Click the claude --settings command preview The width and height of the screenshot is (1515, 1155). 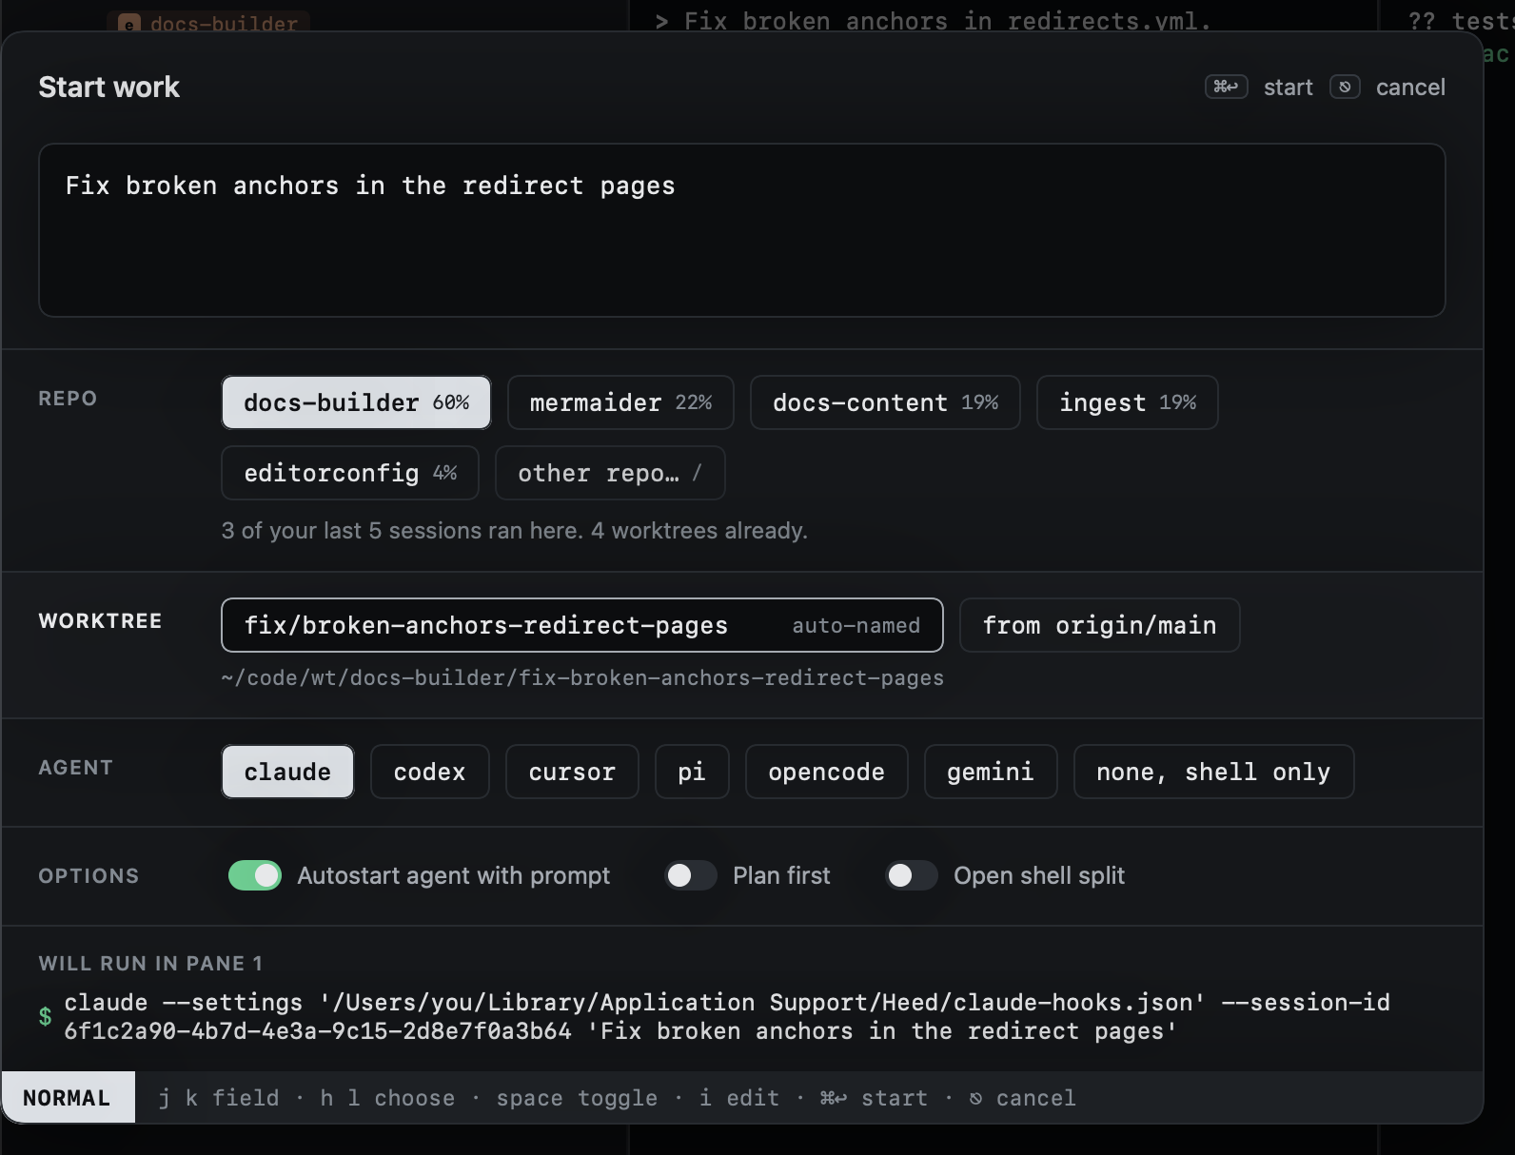point(727,1016)
